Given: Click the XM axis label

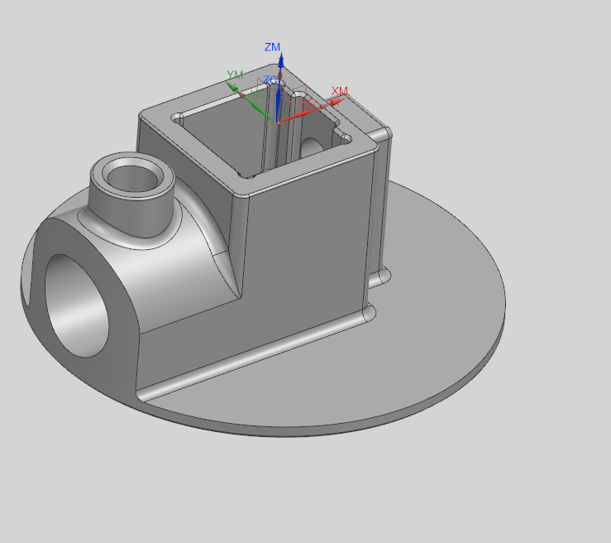Looking at the screenshot, I should click(340, 91).
